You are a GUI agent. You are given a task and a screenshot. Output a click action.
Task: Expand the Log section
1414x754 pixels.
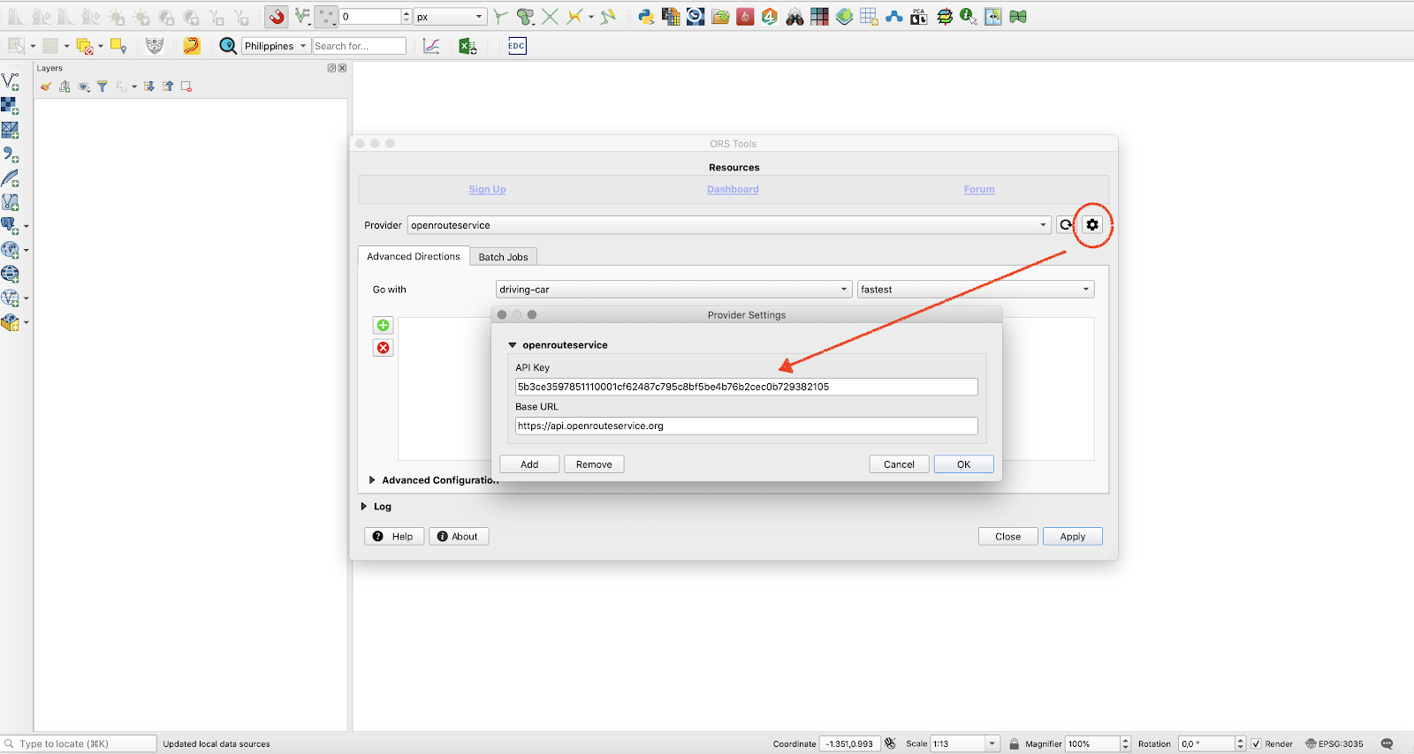click(x=364, y=507)
